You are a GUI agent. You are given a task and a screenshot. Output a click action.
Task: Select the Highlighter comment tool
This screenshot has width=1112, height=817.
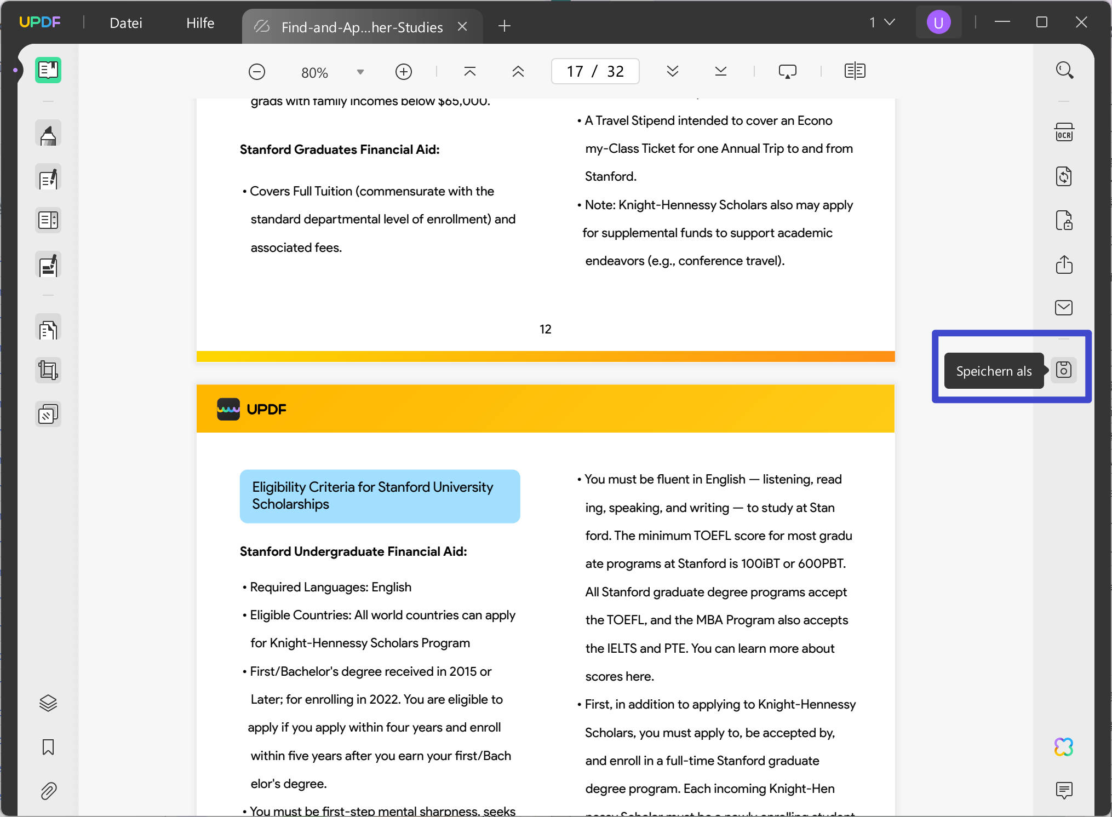click(x=48, y=134)
